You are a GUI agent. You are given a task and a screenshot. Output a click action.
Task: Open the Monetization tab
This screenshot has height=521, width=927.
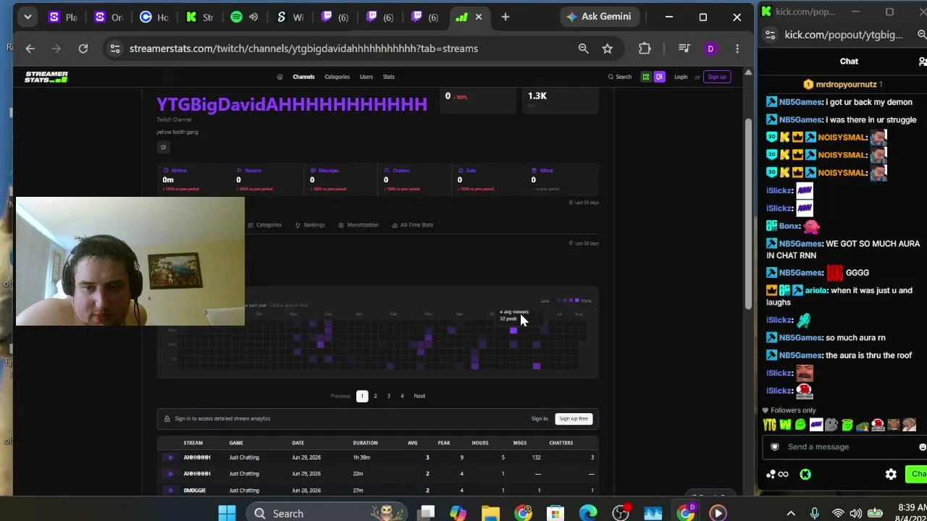[358, 225]
